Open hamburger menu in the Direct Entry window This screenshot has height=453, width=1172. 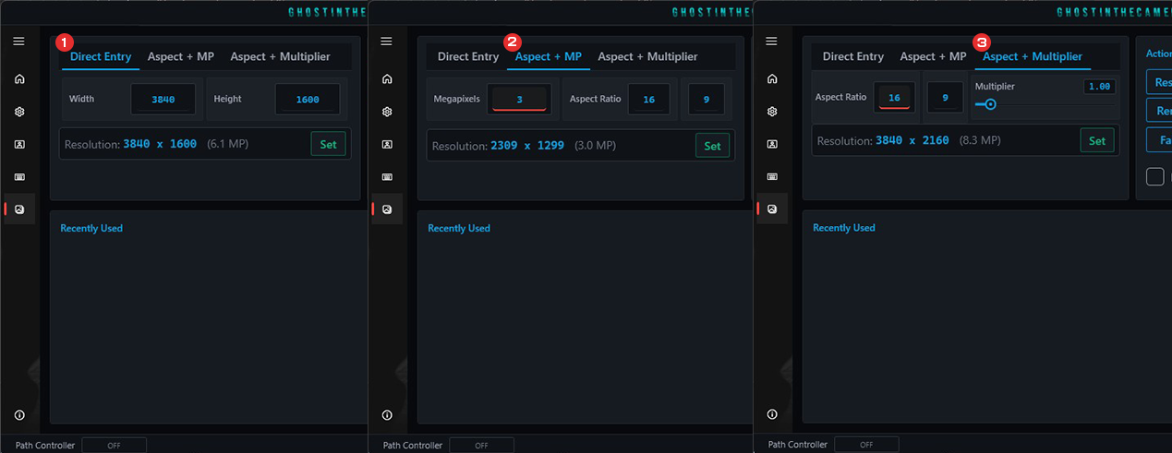tap(19, 42)
